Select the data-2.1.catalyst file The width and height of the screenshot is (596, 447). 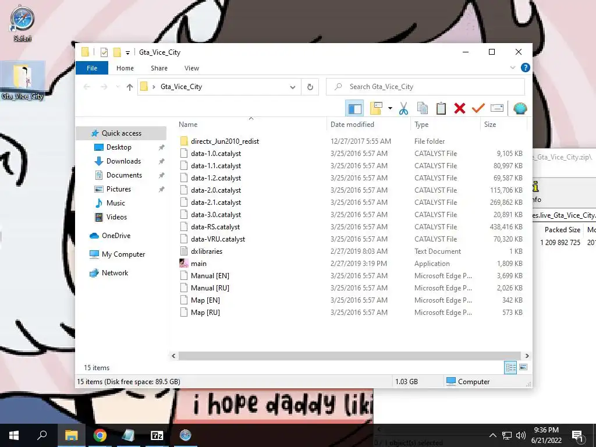[216, 203]
